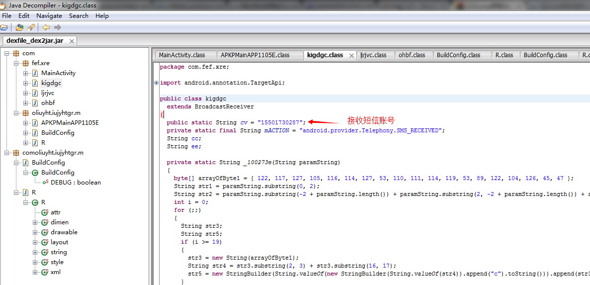This screenshot has height=285, width=590.
Task: Collapse the comoliuyht.iujyhtgr.m package node
Action: 7,153
